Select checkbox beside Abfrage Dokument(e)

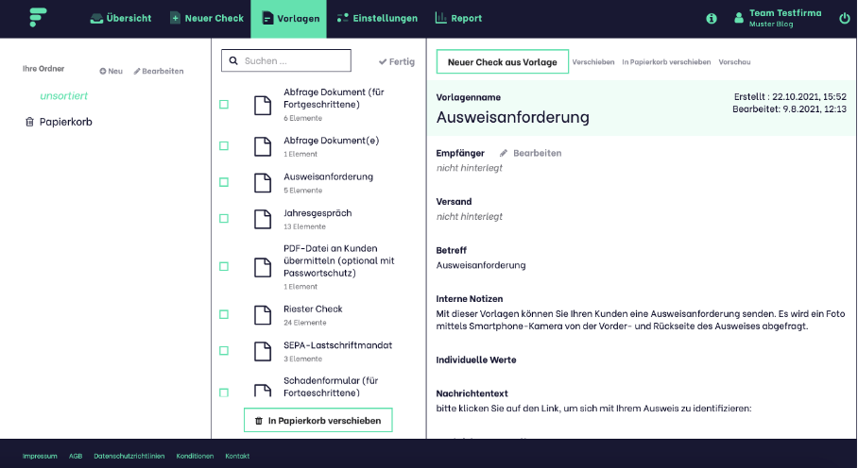pos(224,146)
